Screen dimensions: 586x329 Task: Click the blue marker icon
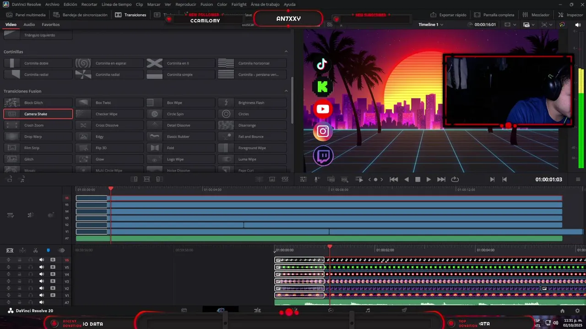tap(48, 250)
